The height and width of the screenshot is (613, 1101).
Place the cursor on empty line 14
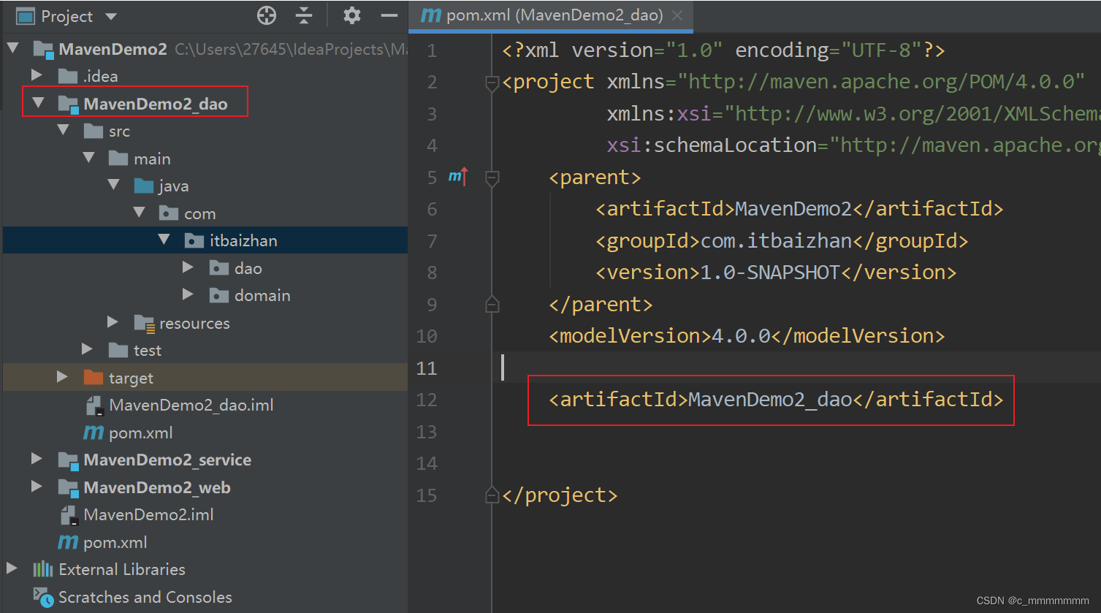click(x=796, y=463)
